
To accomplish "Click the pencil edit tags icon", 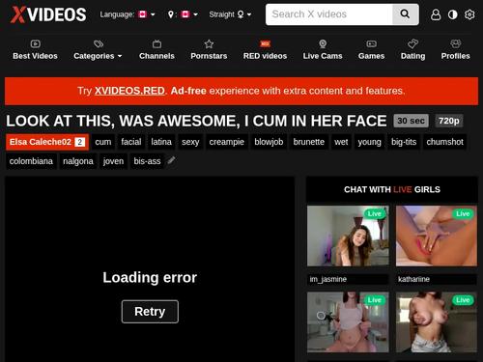I will pos(171,160).
